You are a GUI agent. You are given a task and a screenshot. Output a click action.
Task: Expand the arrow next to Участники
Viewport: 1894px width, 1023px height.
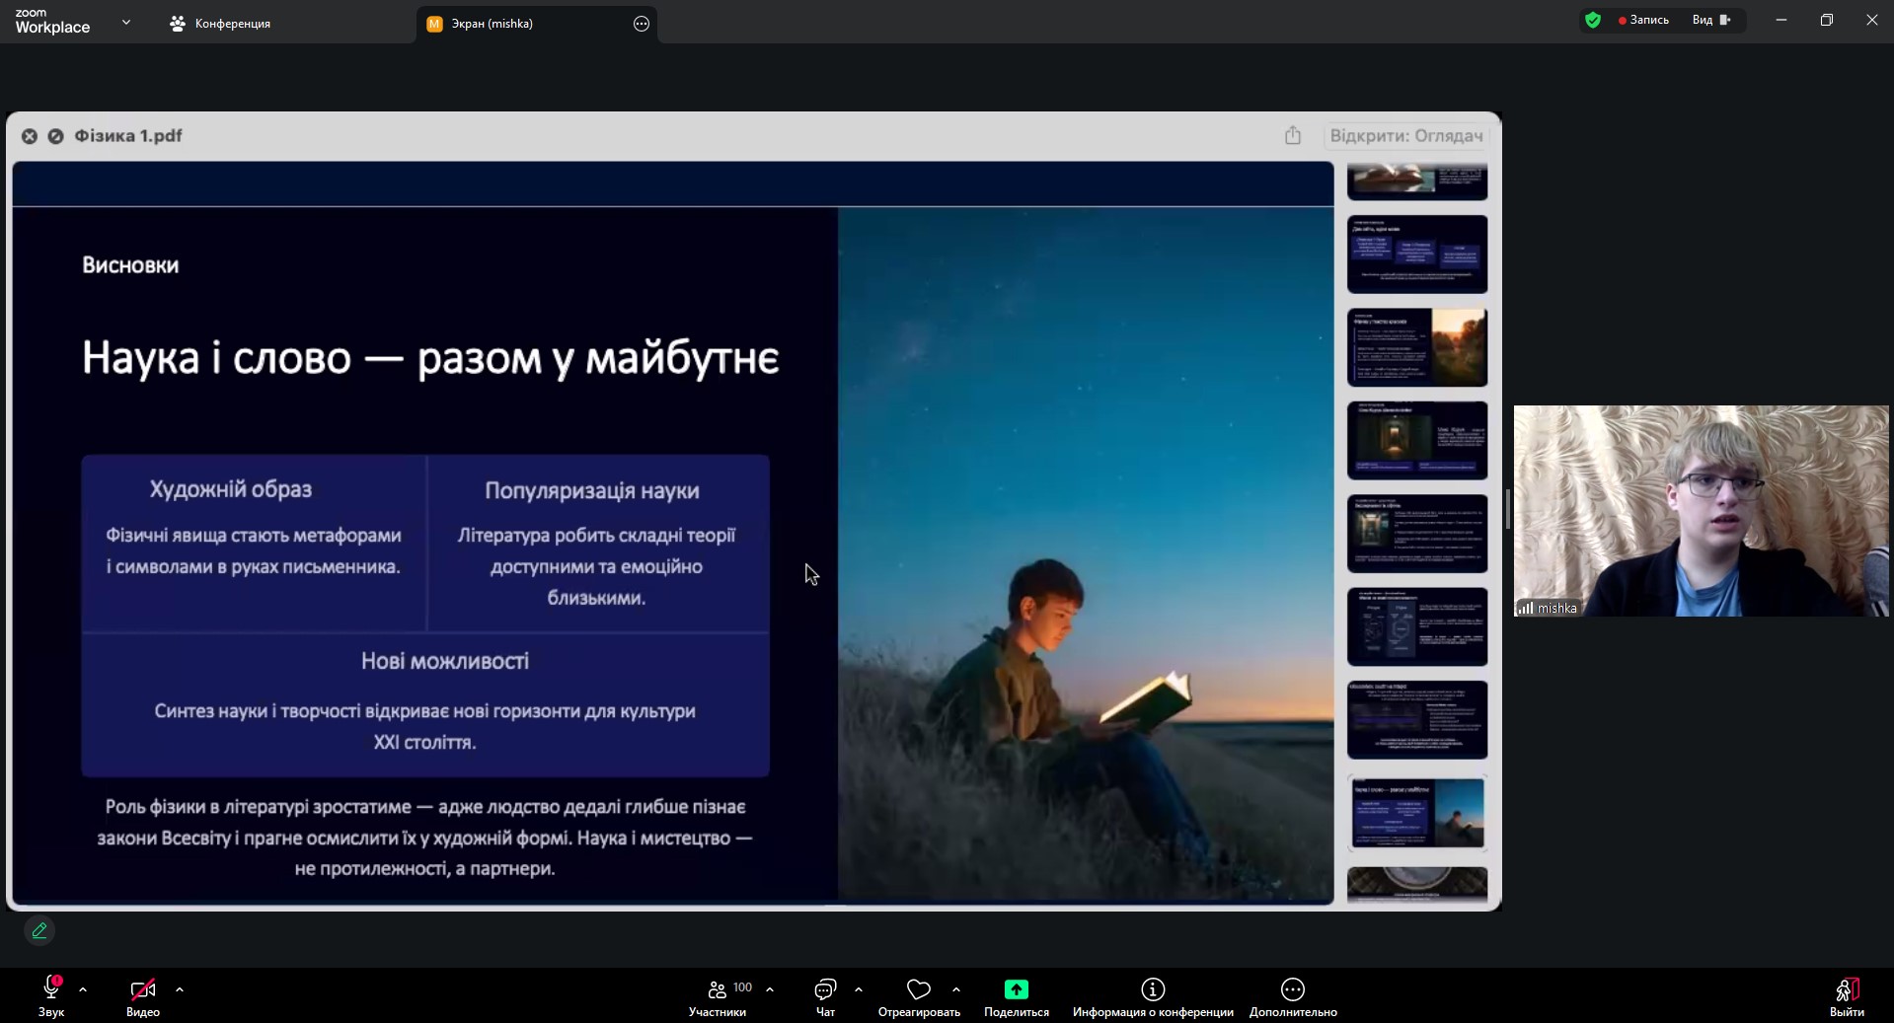click(770, 988)
